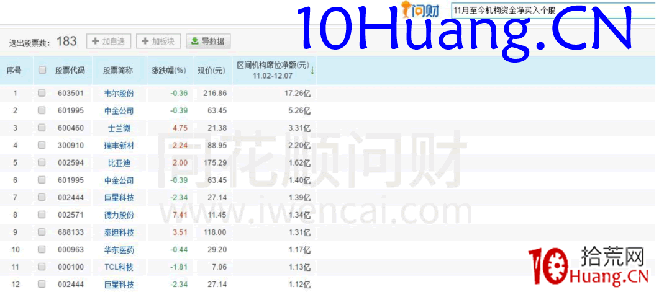659x292 pixels.
Task: Tick the checkbox for 德力股份 row
Action: click(42, 215)
